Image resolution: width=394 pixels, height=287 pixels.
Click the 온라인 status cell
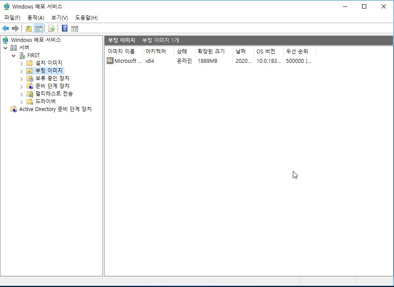[184, 61]
